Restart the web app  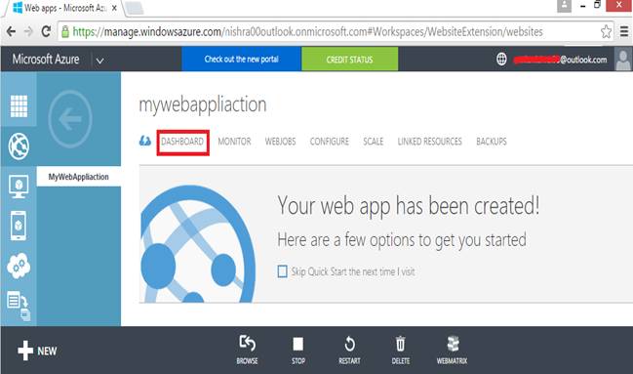349,350
